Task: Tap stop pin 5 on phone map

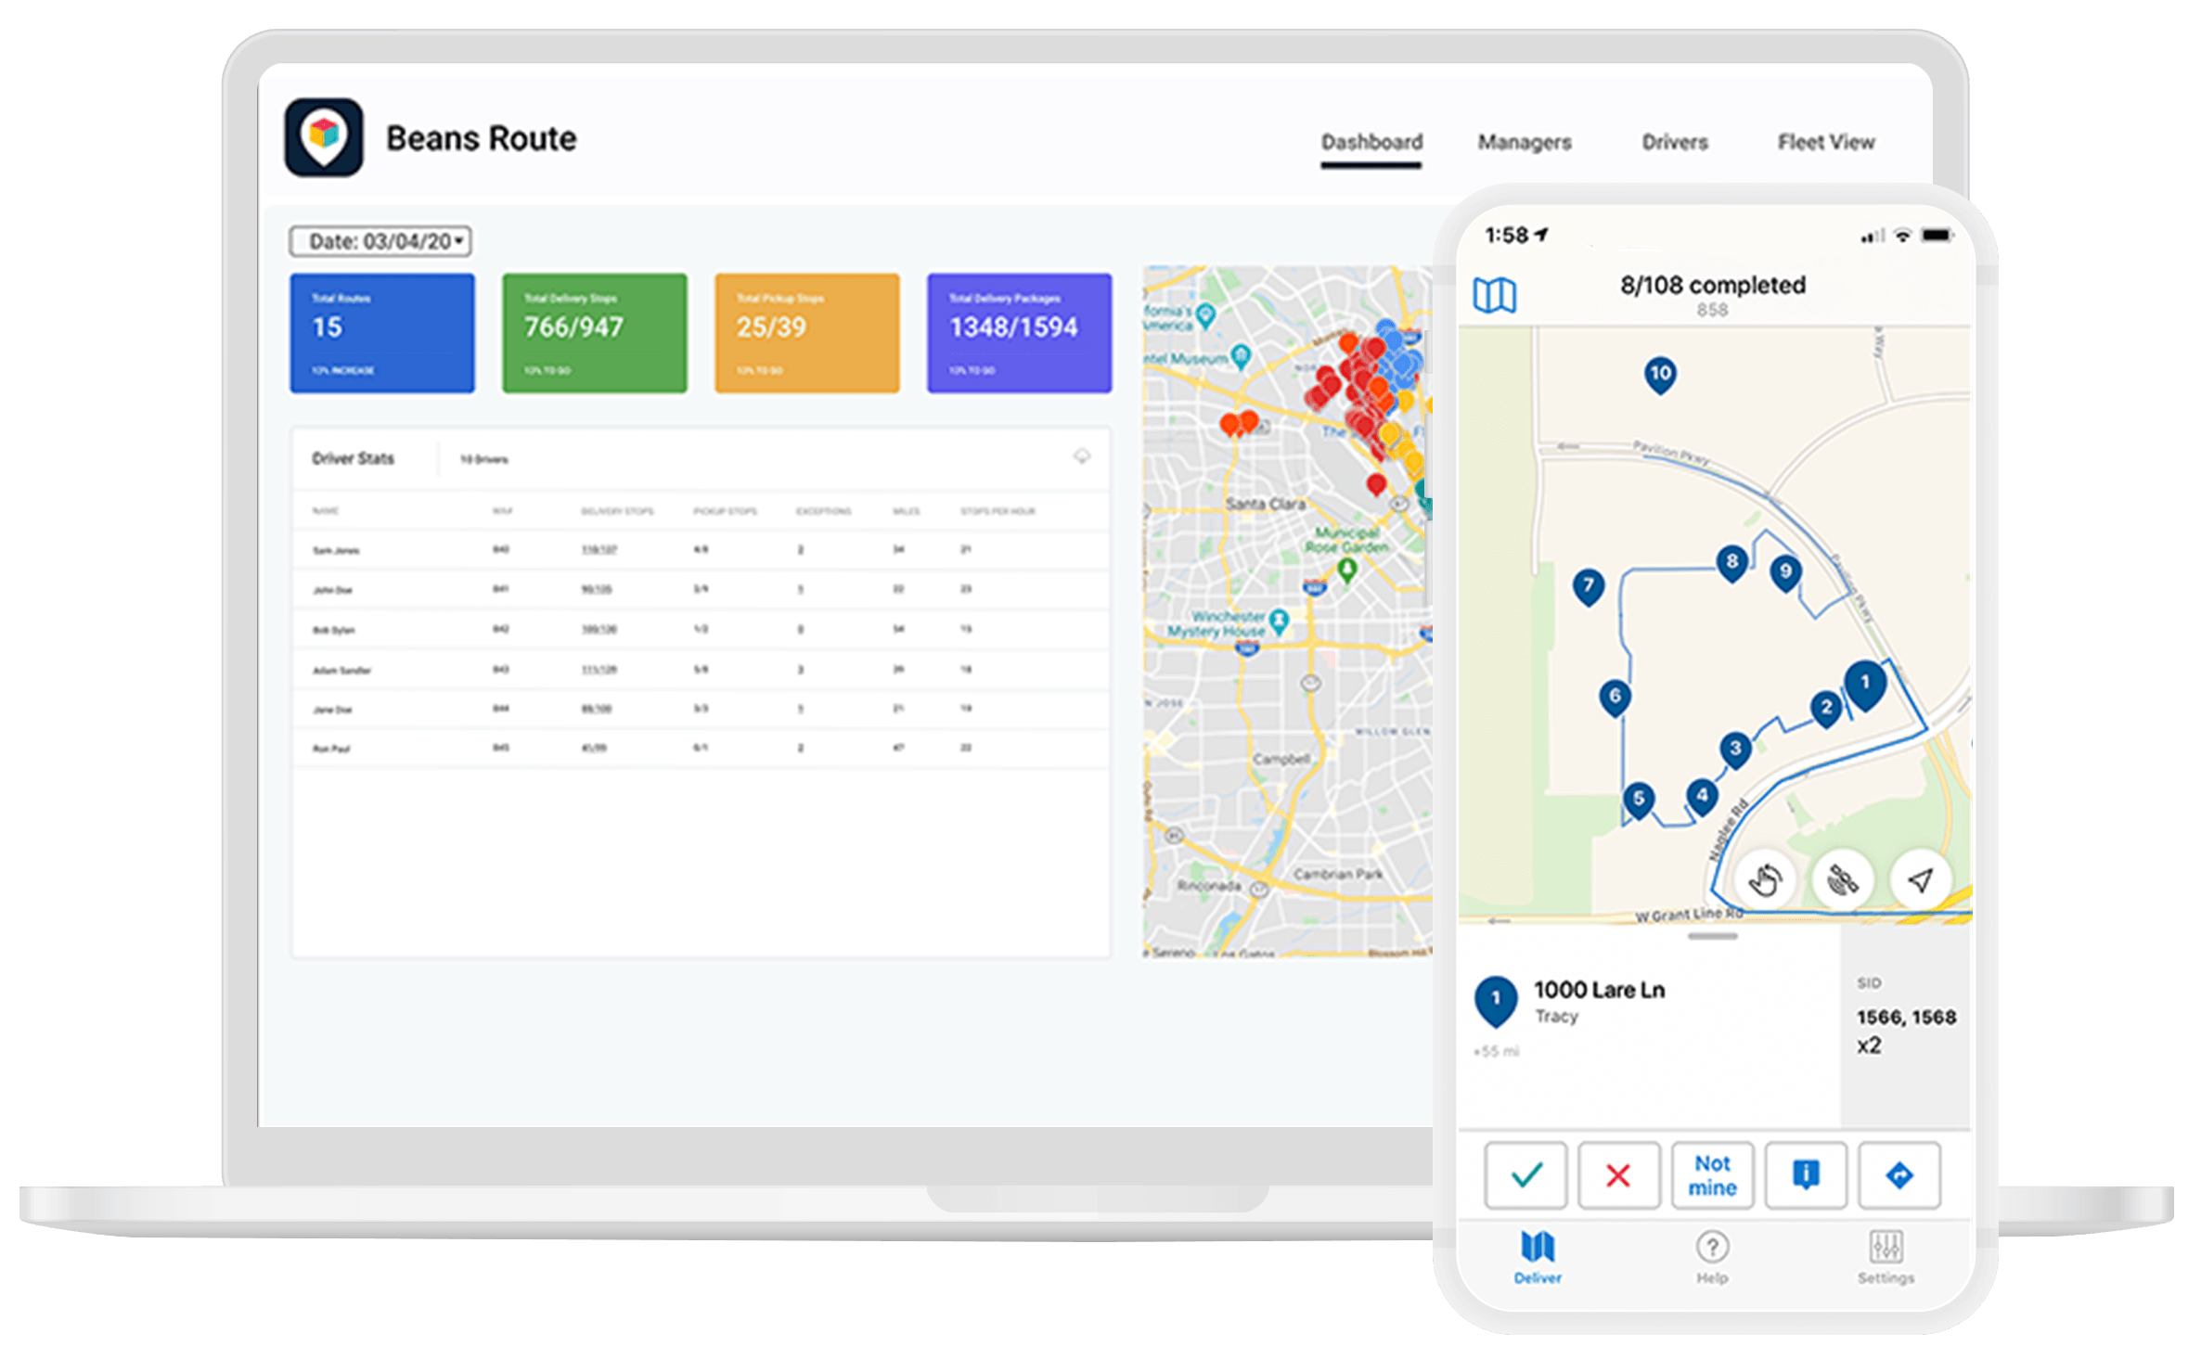Action: pos(1639,801)
